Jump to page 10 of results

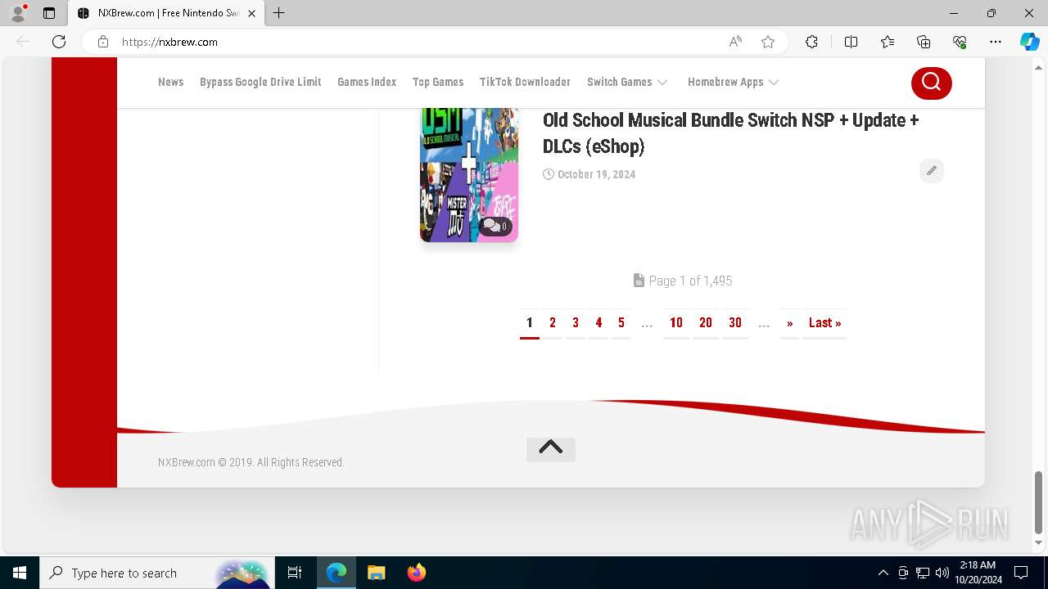point(676,323)
